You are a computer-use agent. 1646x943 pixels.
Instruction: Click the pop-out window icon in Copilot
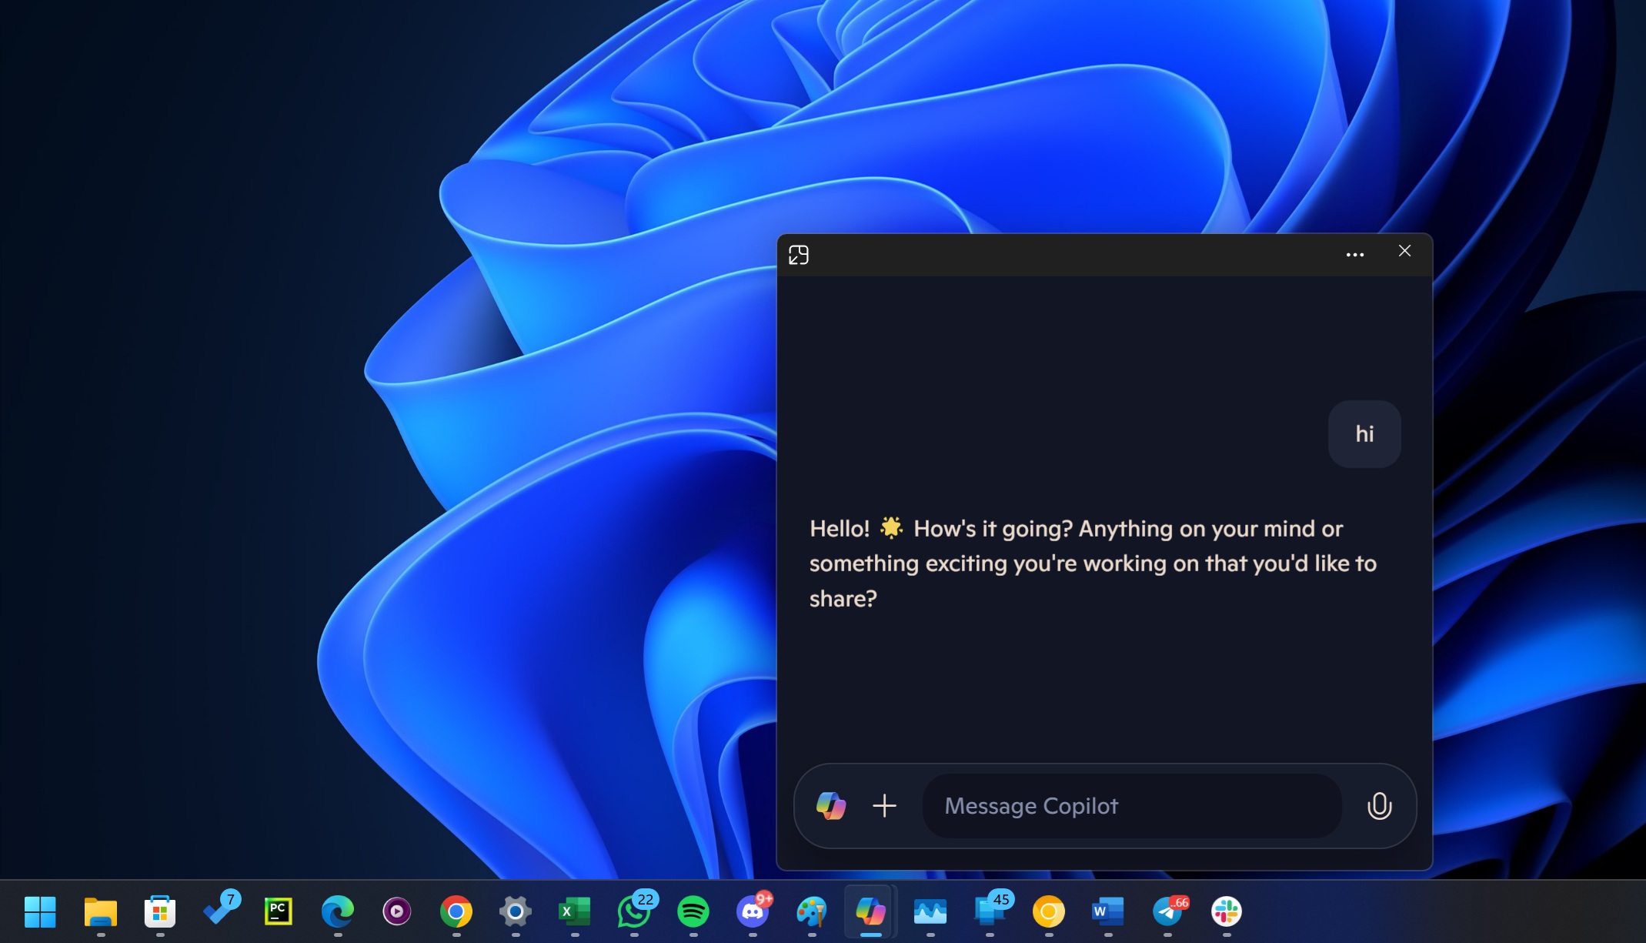coord(800,254)
